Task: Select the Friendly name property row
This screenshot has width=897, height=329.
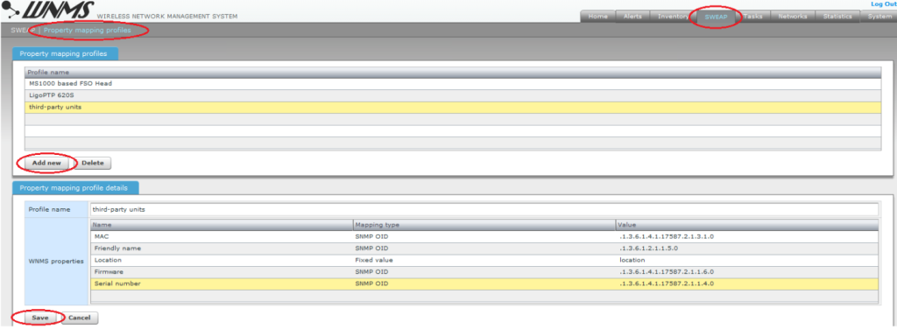Action: pos(484,248)
